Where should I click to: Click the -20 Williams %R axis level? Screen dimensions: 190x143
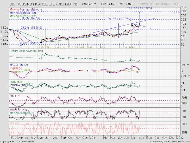click(183, 111)
